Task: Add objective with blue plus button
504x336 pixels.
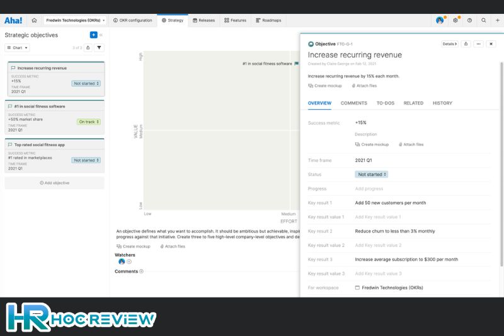Action: pyautogui.click(x=93, y=35)
